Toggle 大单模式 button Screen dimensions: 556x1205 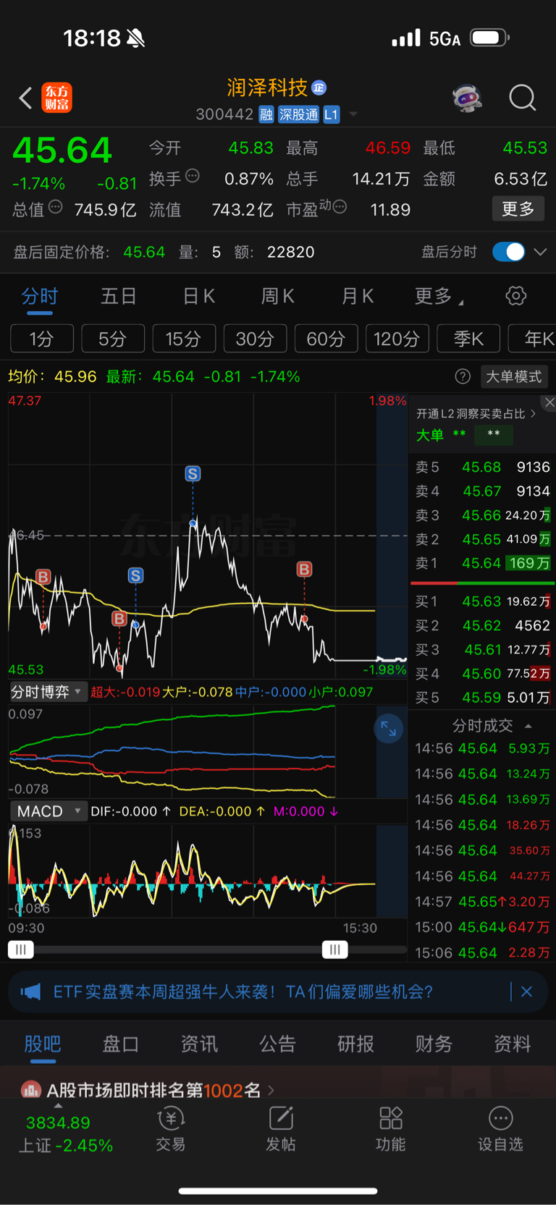514,376
